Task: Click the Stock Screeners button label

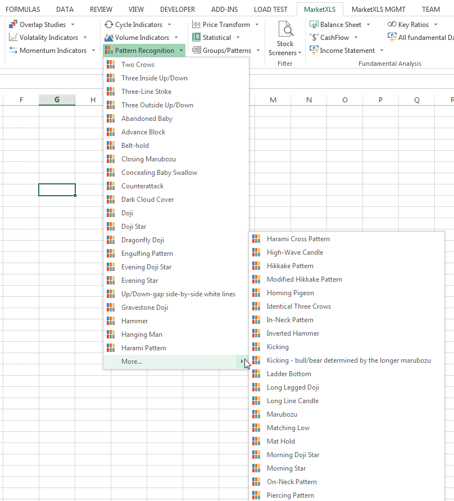Action: click(285, 48)
